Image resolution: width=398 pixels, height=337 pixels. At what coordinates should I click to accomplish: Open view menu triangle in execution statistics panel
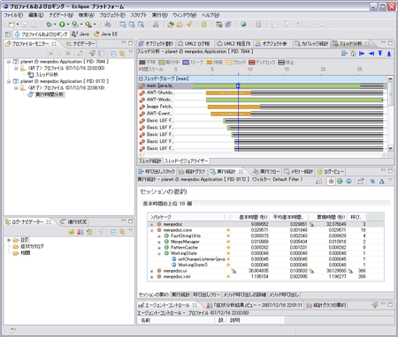(390, 180)
